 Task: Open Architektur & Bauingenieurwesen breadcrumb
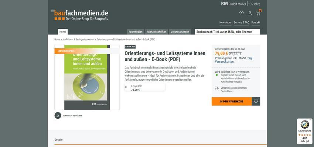[x=78, y=39]
